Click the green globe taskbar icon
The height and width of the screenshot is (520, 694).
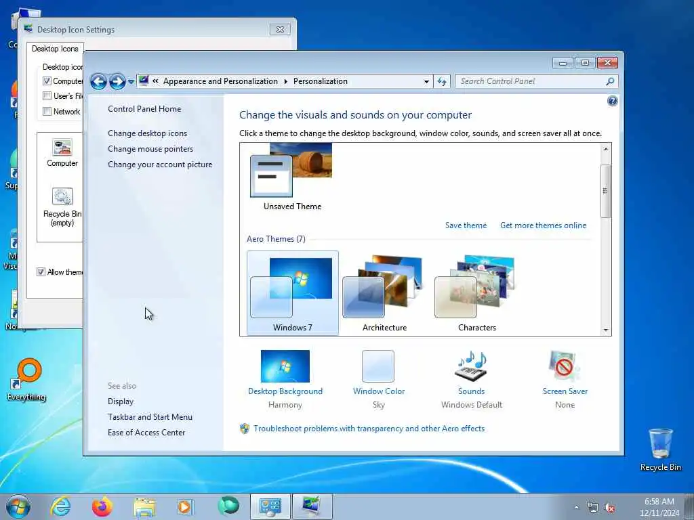(x=228, y=506)
